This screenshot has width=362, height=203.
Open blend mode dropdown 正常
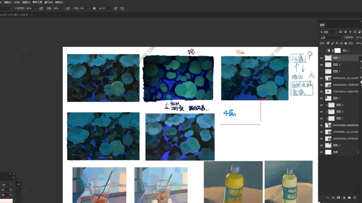331,38
